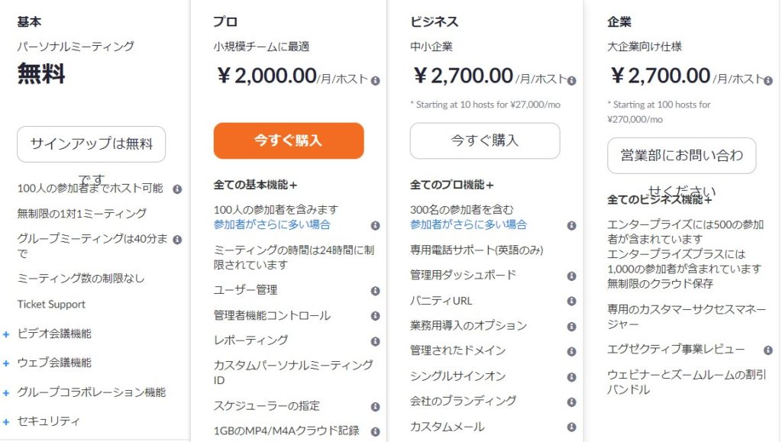782x442 pixels.
Task: Click info icon next to レポーティング
Action: (x=375, y=341)
